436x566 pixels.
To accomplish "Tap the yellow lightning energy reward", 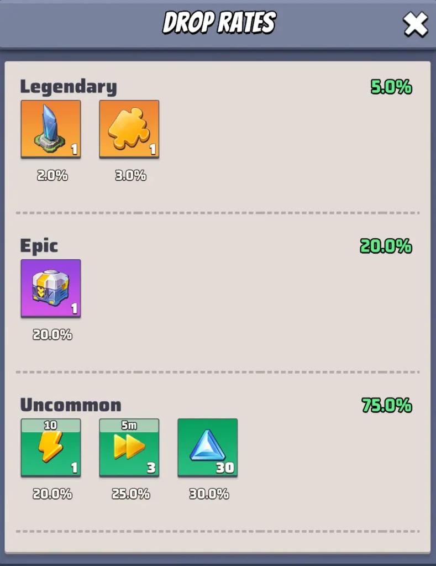I will [50, 448].
